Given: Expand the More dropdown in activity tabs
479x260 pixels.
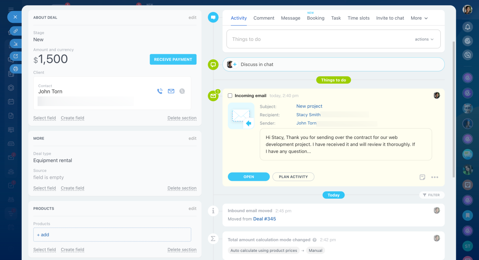Looking at the screenshot, I should coord(419,18).
